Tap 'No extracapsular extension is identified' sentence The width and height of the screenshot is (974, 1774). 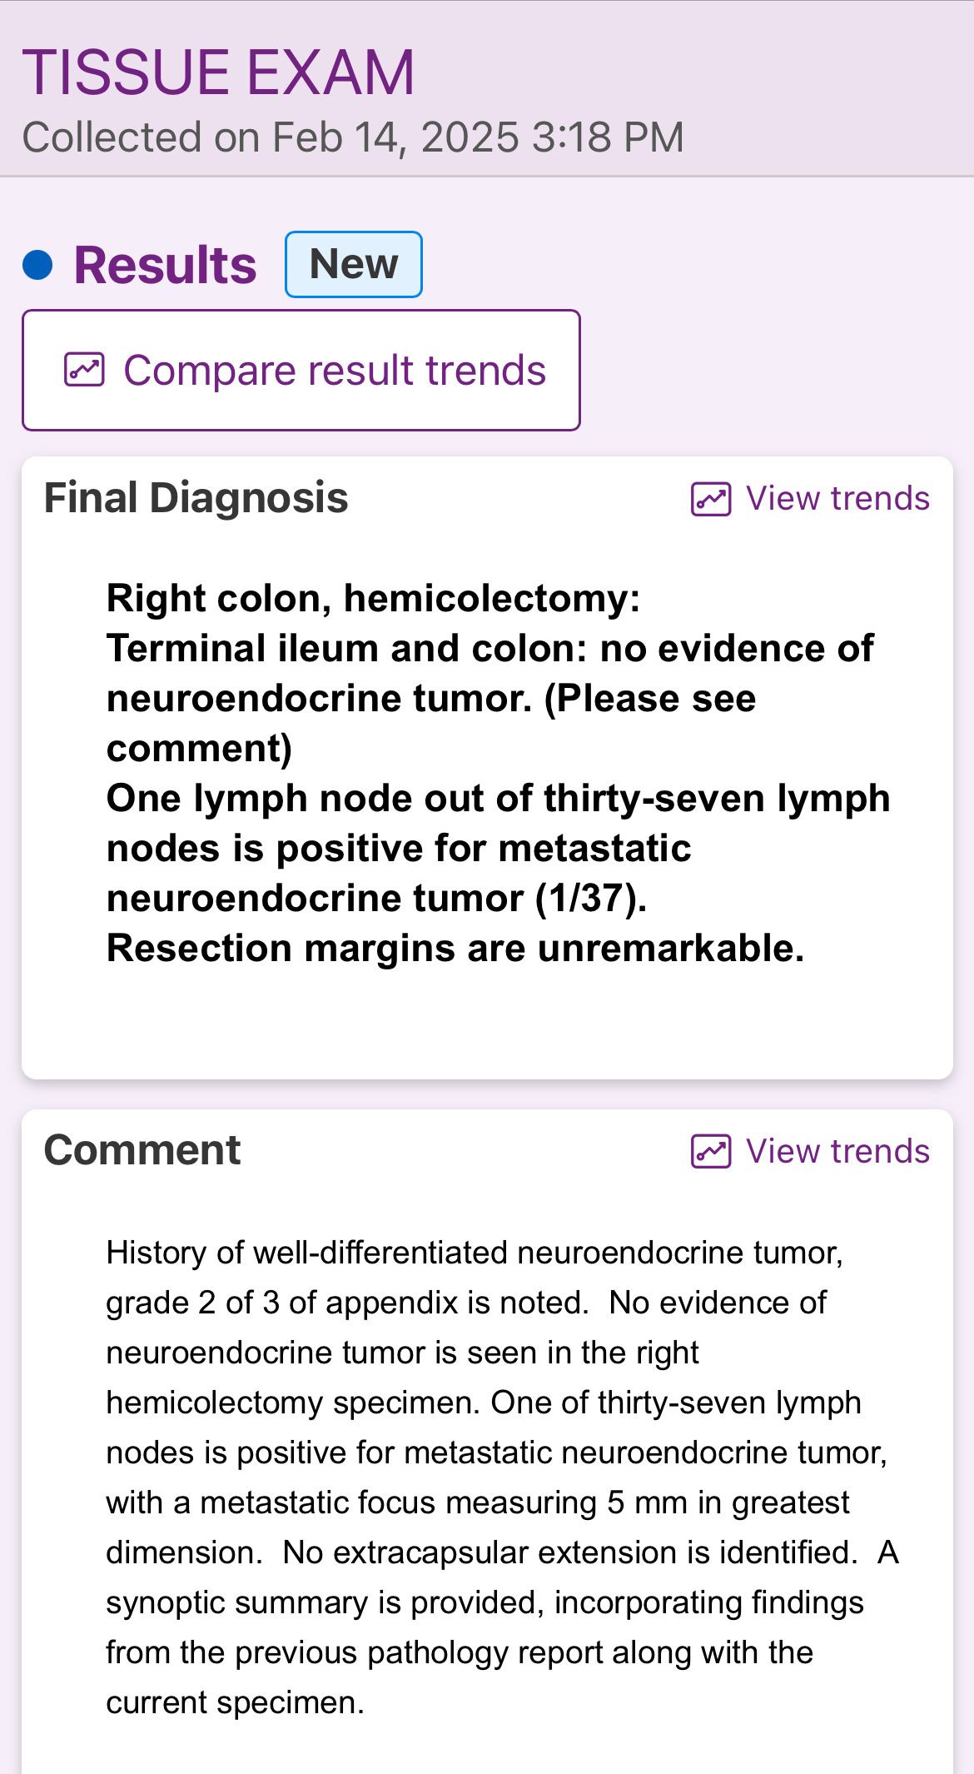click(x=569, y=1552)
